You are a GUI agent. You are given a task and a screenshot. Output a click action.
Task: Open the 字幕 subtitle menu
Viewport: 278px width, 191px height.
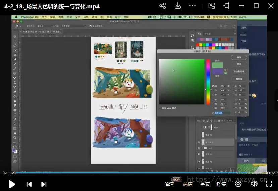point(205,184)
